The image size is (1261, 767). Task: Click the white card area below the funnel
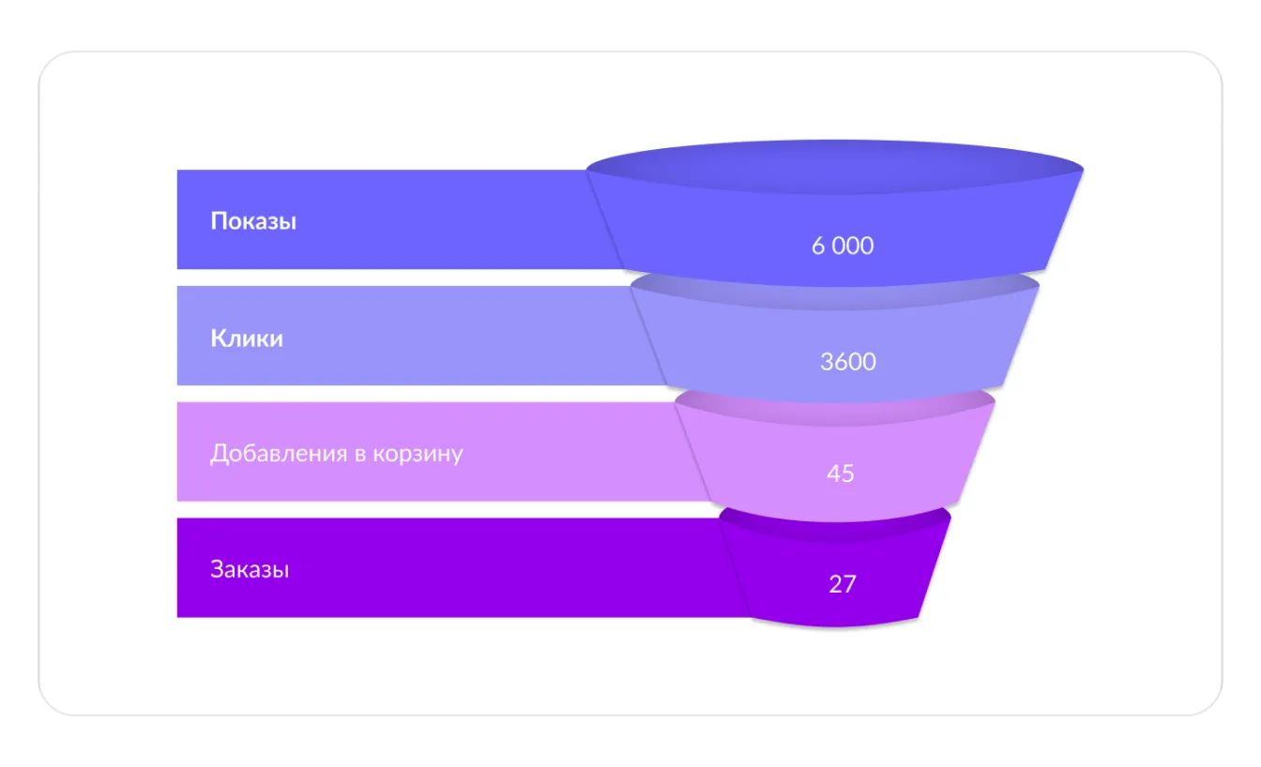pyautogui.click(x=629, y=670)
